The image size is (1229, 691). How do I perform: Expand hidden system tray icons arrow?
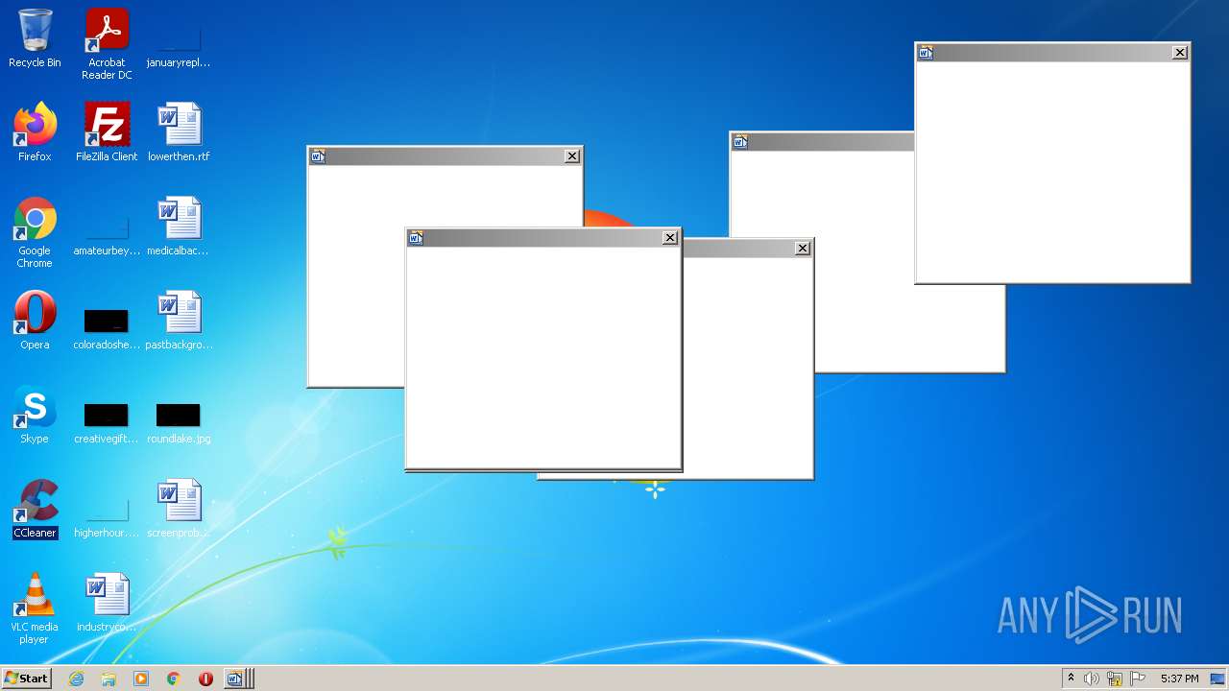[x=1071, y=679]
